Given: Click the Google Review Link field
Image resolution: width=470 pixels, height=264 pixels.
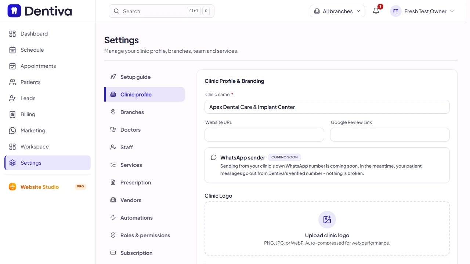Looking at the screenshot, I should (x=390, y=135).
